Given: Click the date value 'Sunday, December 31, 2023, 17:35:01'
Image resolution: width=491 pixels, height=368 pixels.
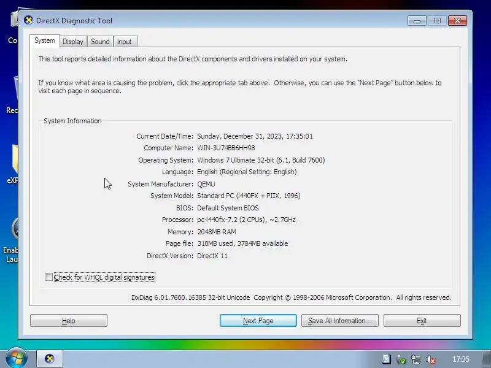Looking at the screenshot, I should 255,136.
